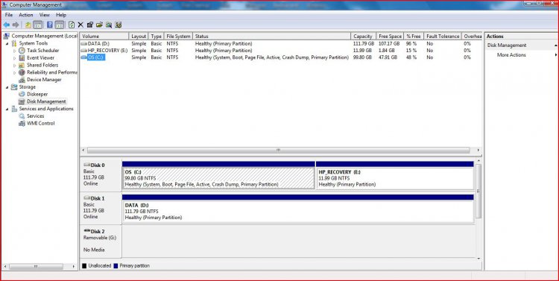Open the Help menu
This screenshot has height=281, width=559.
pos(61,15)
